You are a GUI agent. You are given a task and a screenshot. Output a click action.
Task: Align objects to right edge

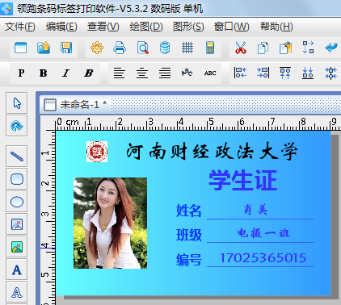(x=263, y=73)
